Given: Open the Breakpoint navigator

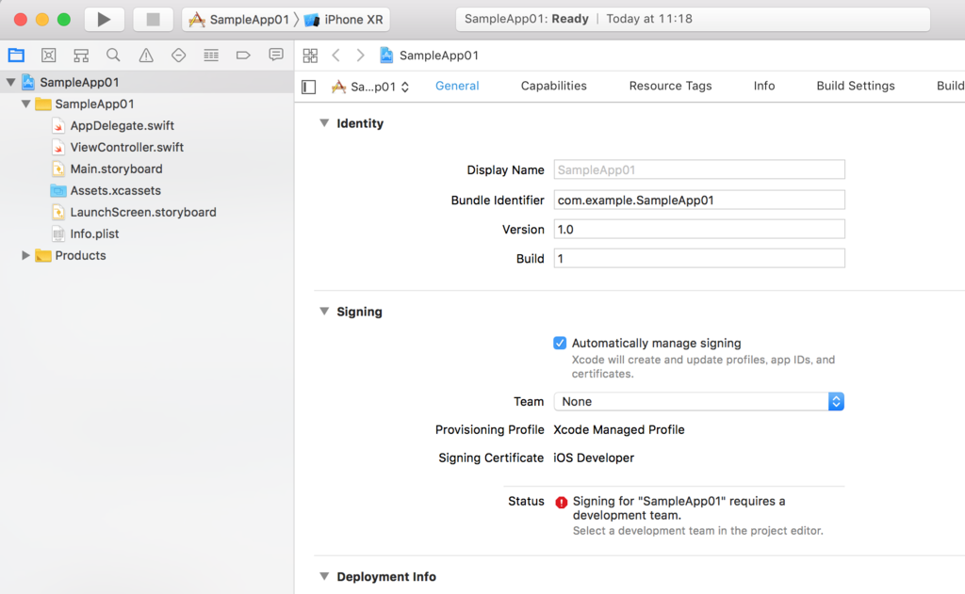Looking at the screenshot, I should tap(243, 56).
